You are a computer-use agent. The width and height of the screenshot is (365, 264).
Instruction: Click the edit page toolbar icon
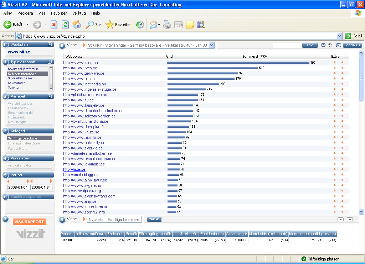(x=179, y=25)
